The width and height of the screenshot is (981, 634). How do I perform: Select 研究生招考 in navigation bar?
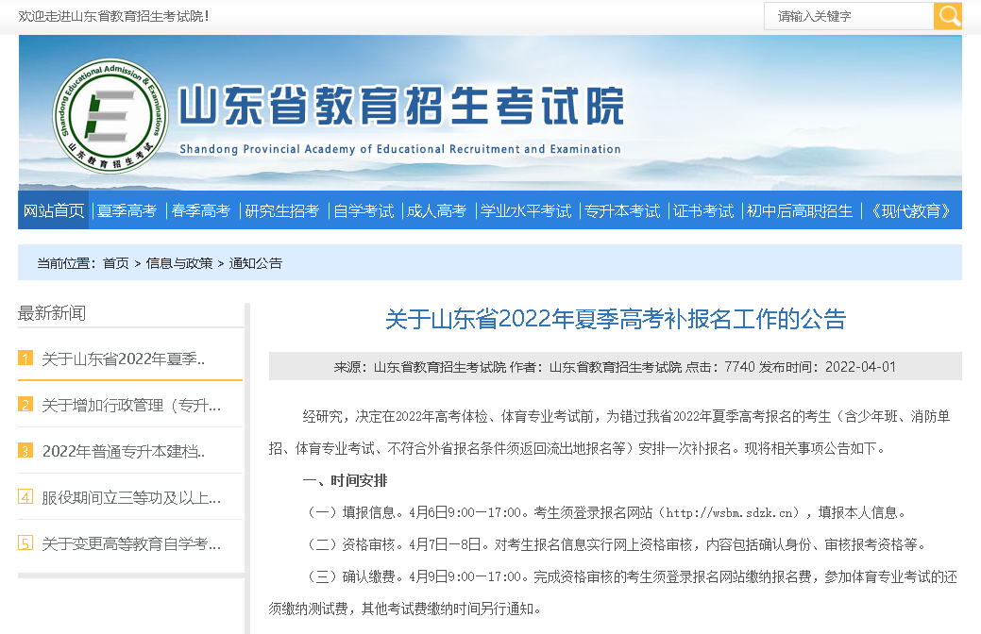282,210
